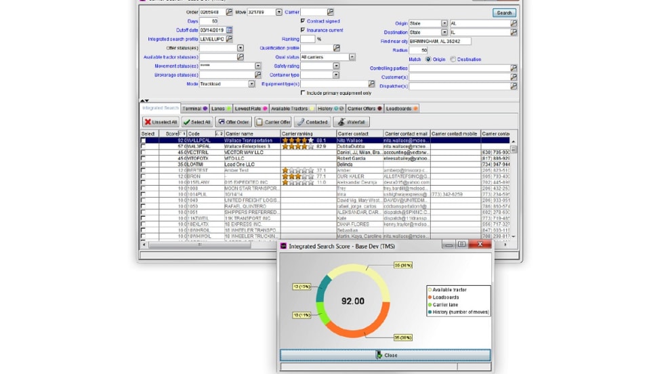Select the Wallace Enterprises 3 row checkbox
664x374 pixels.
143,146
